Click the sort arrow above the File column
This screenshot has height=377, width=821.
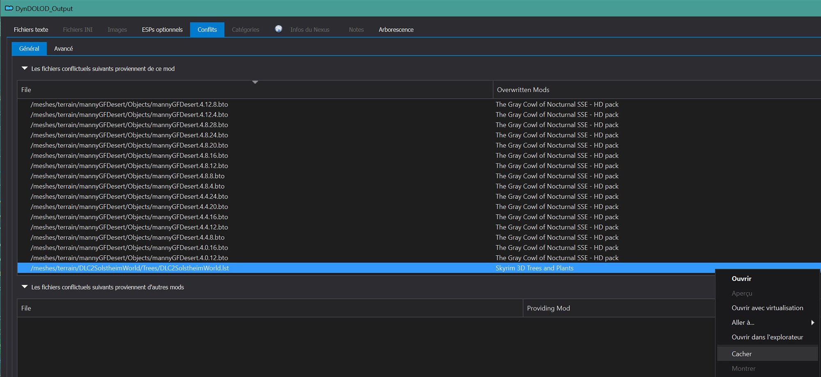point(255,82)
